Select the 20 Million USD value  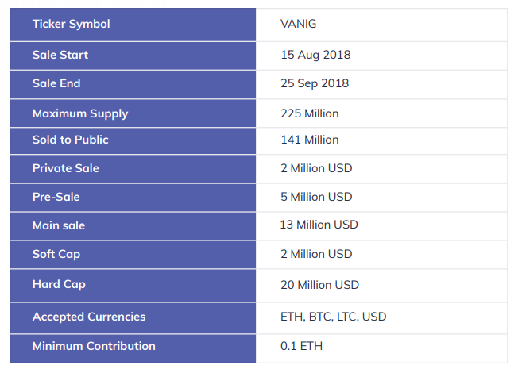point(319,284)
